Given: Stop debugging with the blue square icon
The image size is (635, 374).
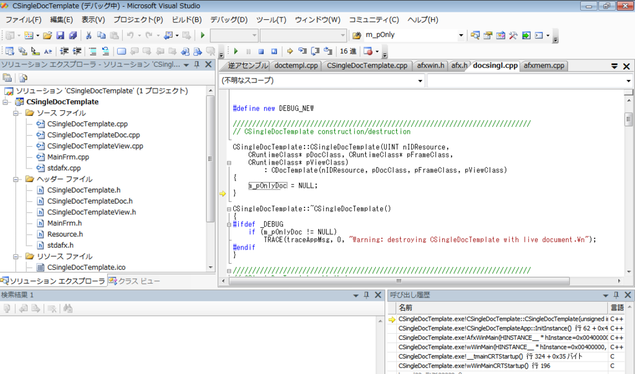Looking at the screenshot, I should click(x=261, y=51).
